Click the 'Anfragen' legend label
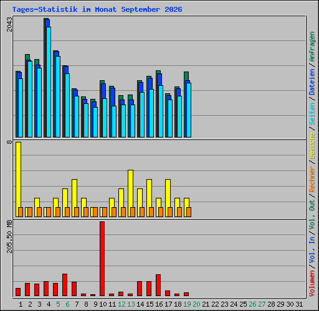319x311 pixels. 312,46
